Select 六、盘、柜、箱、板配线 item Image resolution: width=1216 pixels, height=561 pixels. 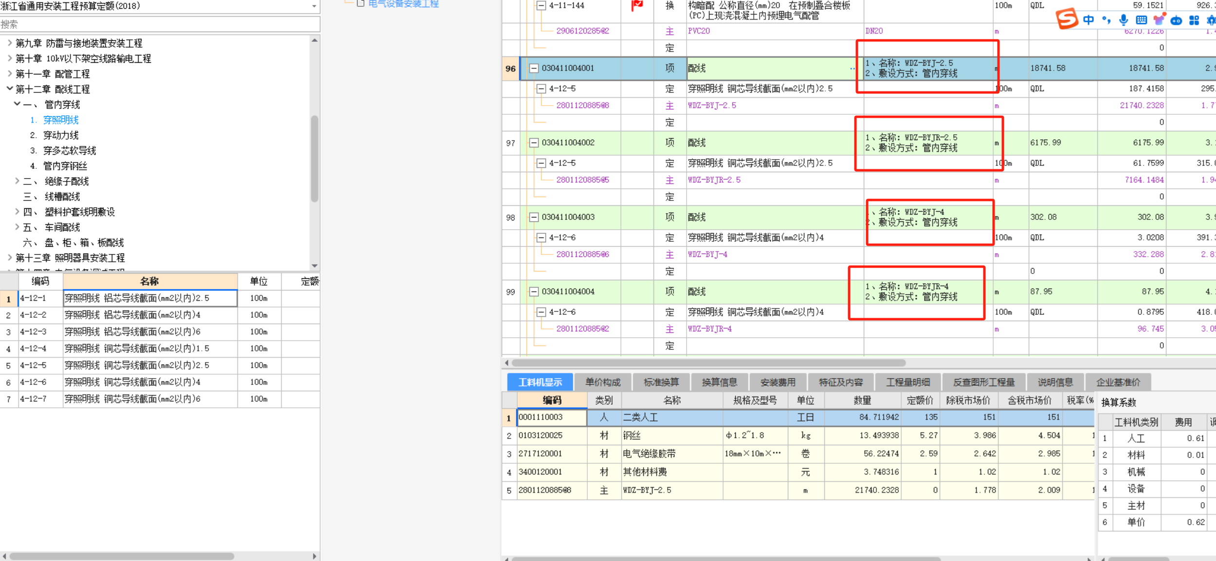click(x=73, y=242)
